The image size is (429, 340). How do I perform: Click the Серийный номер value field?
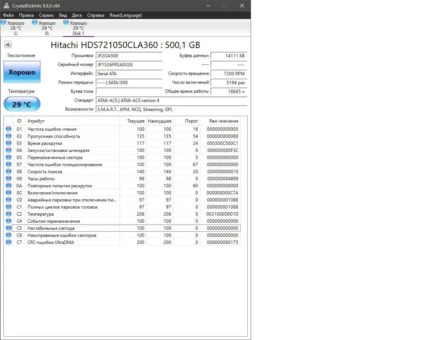coord(129,64)
